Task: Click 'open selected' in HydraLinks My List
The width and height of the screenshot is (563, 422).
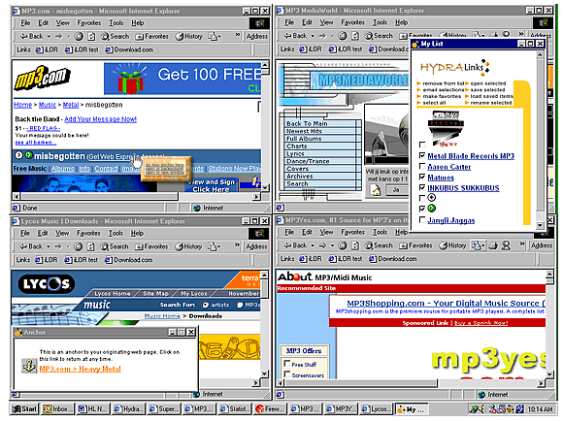Action: 488,83
